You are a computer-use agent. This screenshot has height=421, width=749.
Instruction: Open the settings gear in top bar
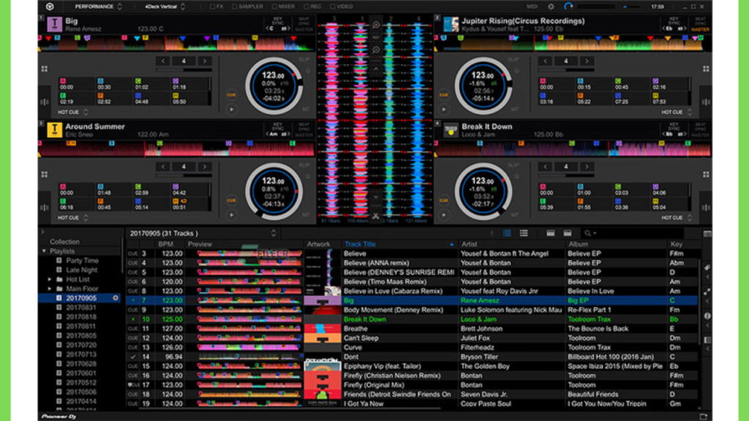551,7
